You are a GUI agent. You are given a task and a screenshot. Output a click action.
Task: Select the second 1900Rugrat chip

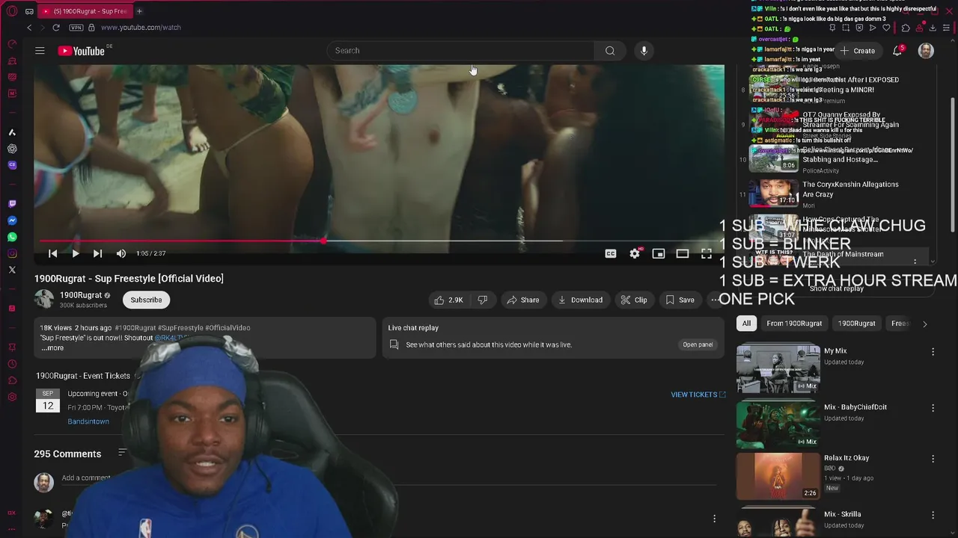click(856, 324)
